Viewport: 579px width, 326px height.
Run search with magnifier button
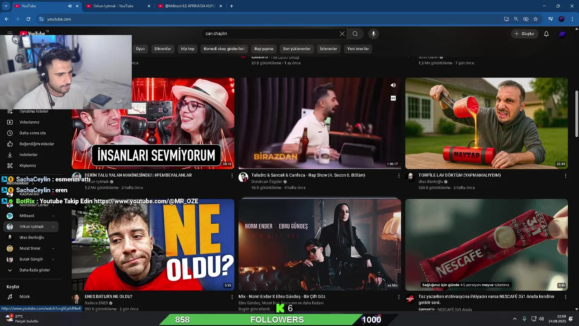(x=355, y=34)
